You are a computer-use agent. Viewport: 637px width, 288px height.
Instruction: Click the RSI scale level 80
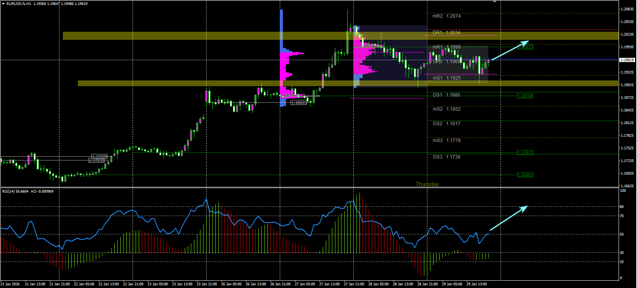(622, 207)
